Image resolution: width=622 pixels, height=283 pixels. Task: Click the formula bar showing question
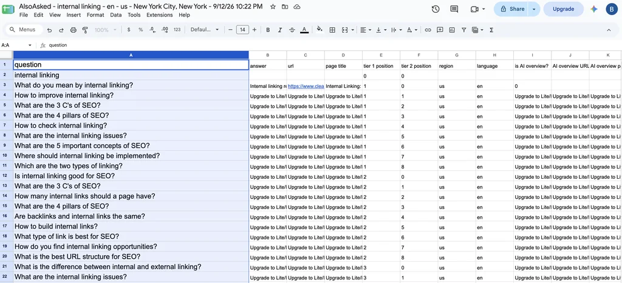click(x=333, y=45)
